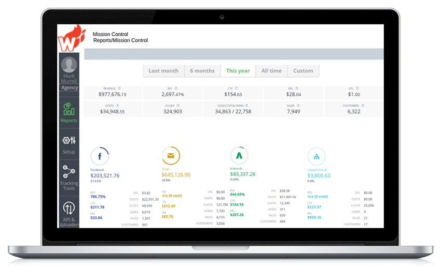Open the Reports sidebar section
Viewport: 441px width, 266px height.
69,113
